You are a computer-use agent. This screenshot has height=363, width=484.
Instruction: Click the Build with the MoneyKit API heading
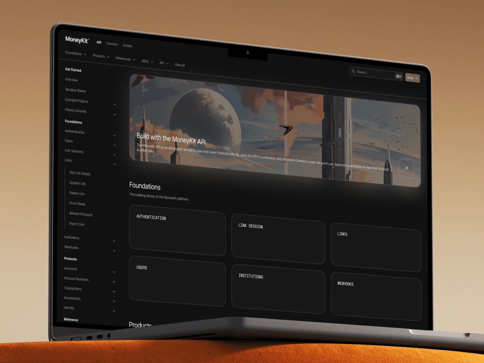[x=171, y=139]
